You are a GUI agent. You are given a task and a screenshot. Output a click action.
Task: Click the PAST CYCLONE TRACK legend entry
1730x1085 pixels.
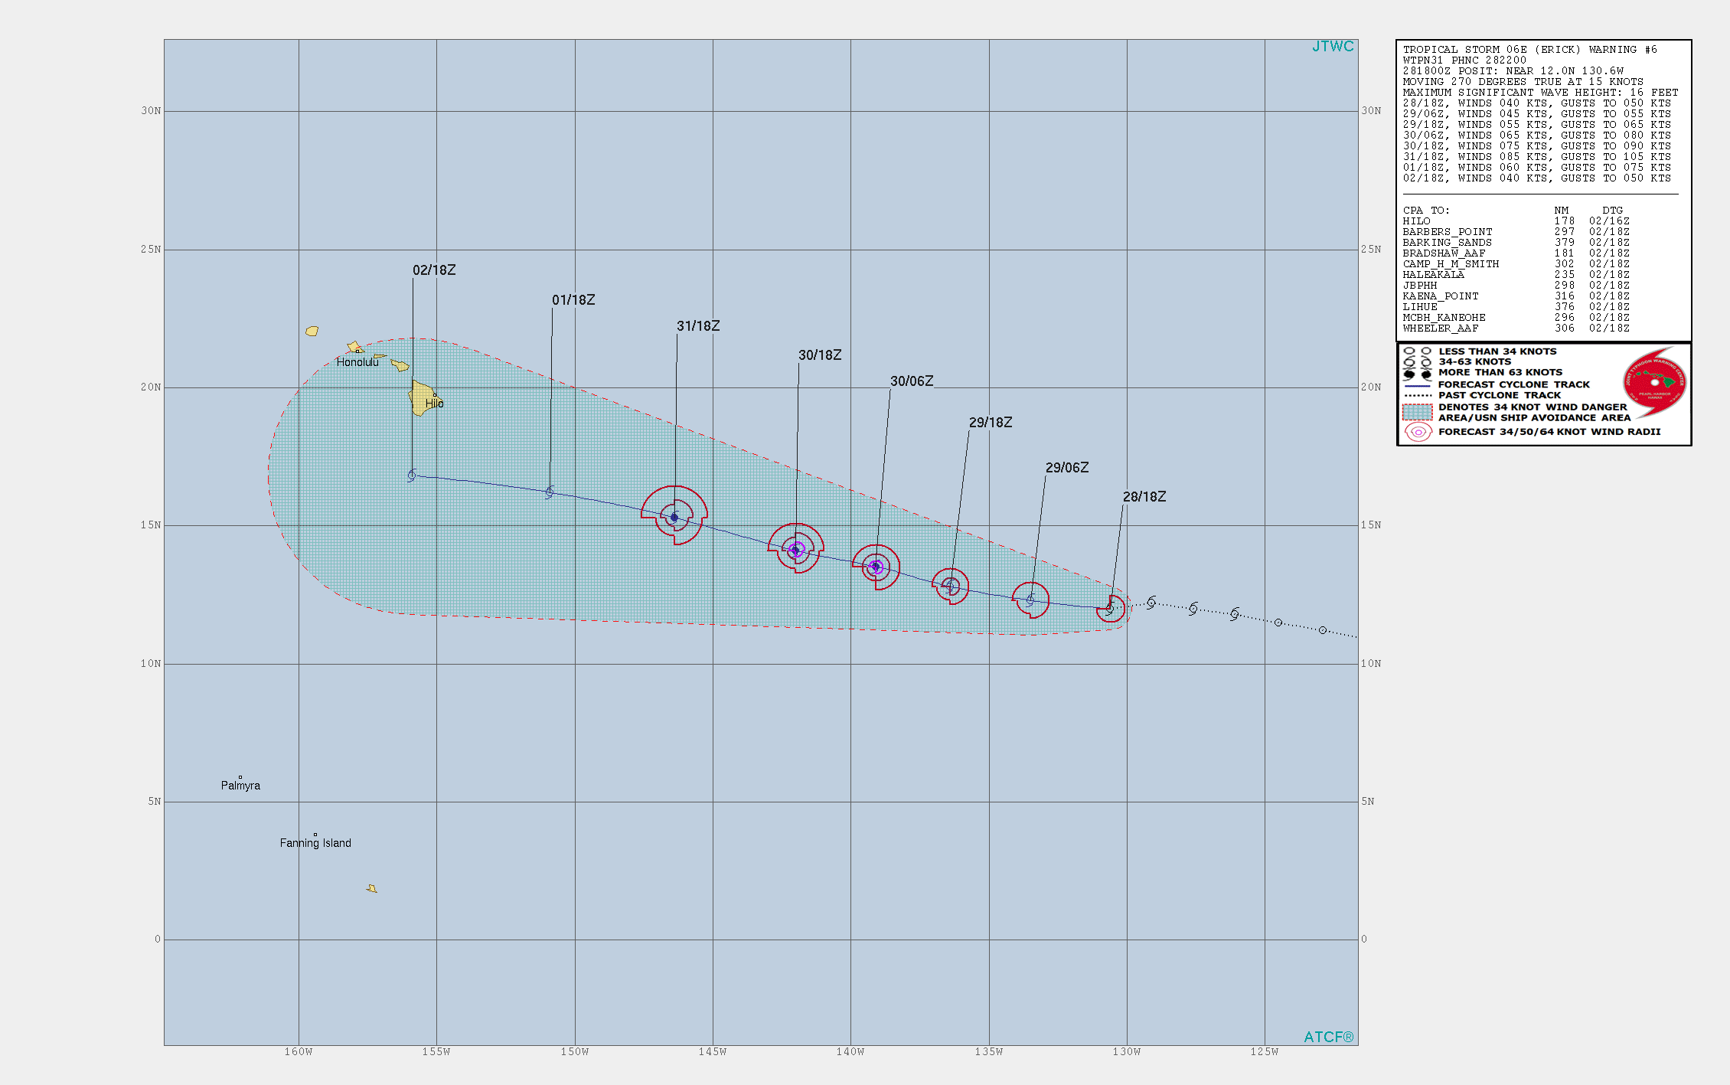1499,396
